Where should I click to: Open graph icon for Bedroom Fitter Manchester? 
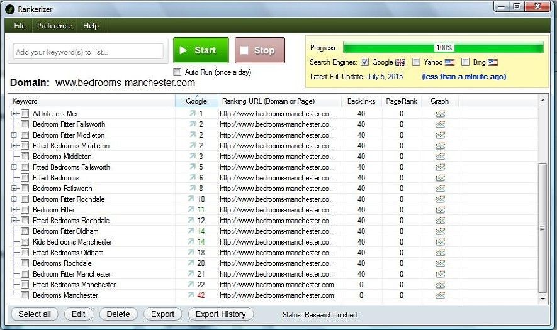pyautogui.click(x=440, y=274)
